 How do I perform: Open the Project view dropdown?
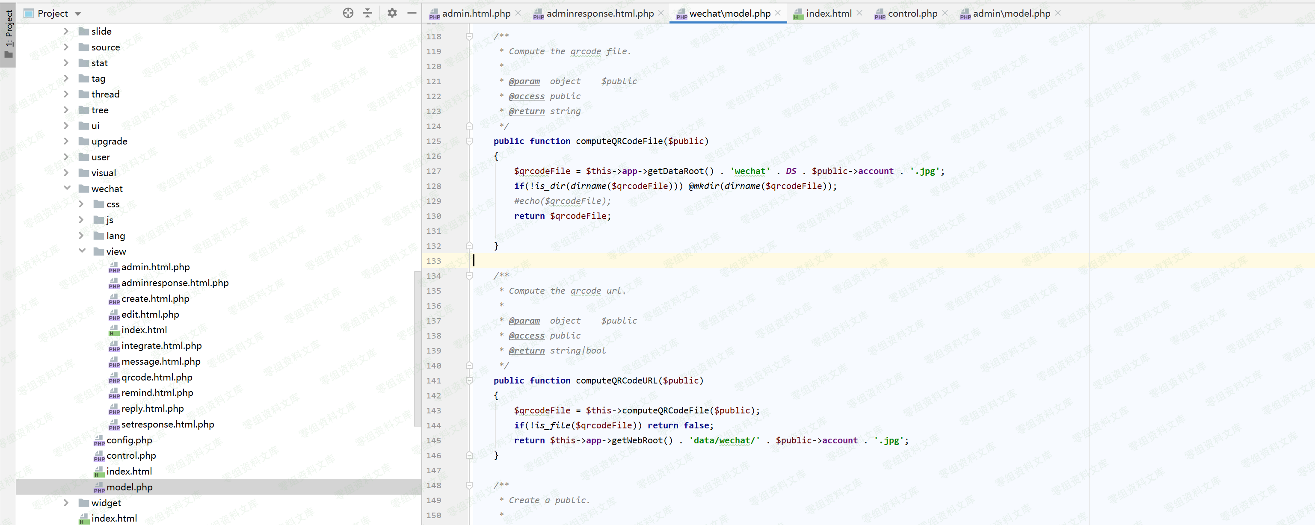pos(77,14)
